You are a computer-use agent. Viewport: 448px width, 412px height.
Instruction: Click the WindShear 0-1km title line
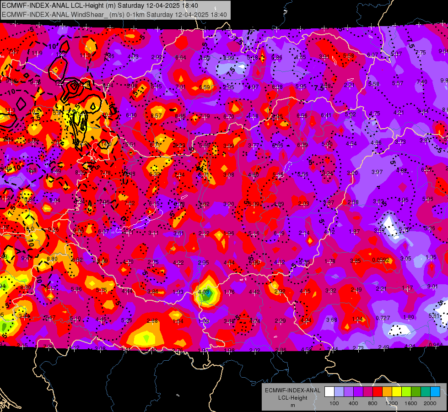pos(114,15)
